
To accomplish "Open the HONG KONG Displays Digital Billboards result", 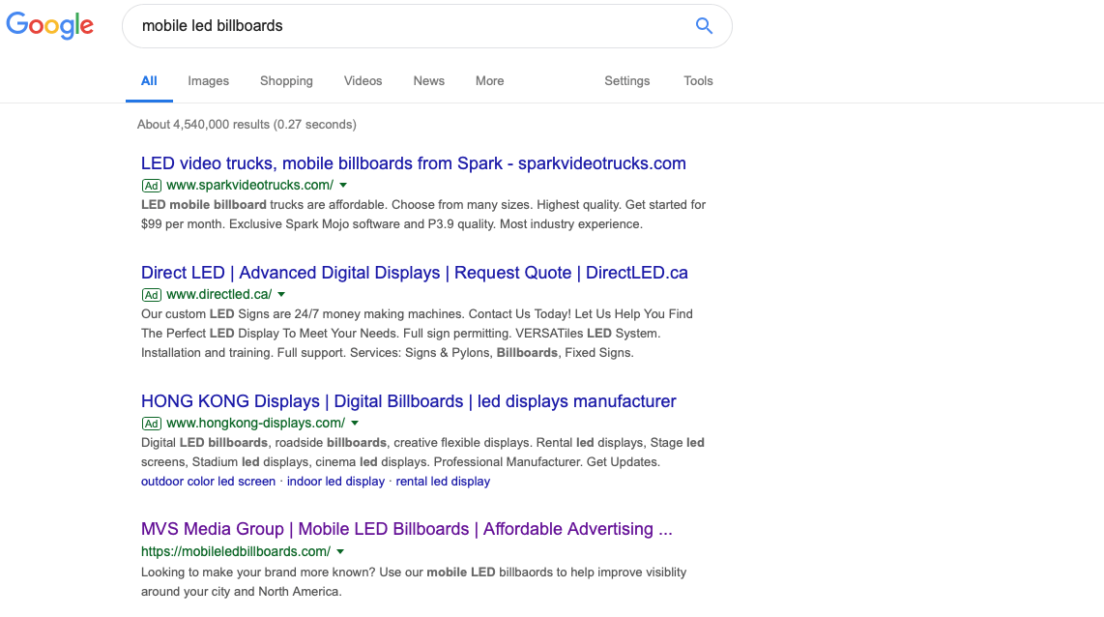I will click(x=408, y=401).
